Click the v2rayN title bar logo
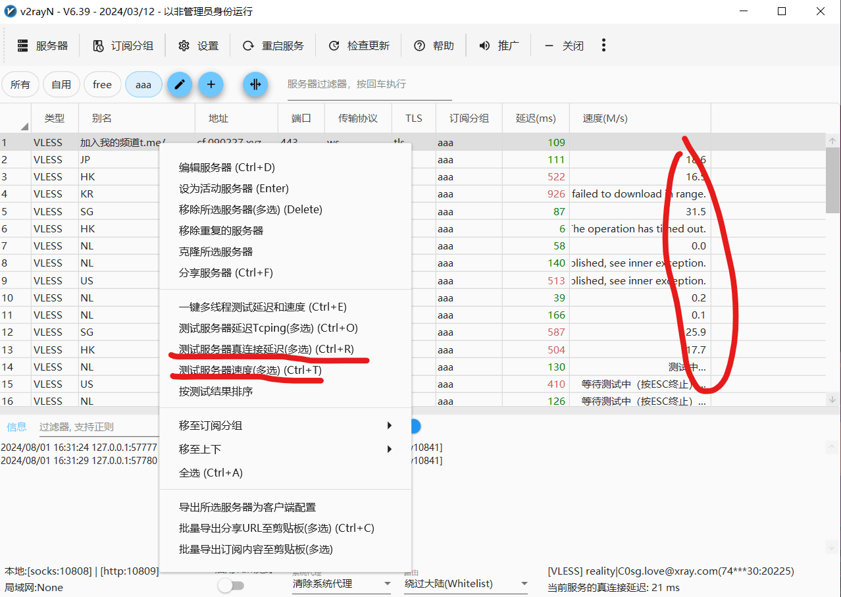Image resolution: width=841 pixels, height=597 pixels. click(10, 11)
